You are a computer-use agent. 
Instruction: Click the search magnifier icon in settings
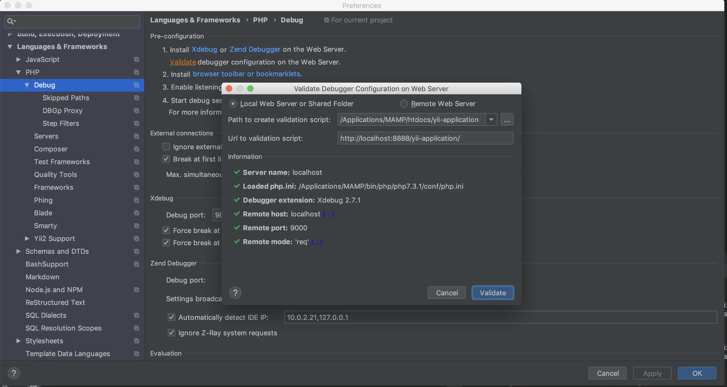point(11,21)
